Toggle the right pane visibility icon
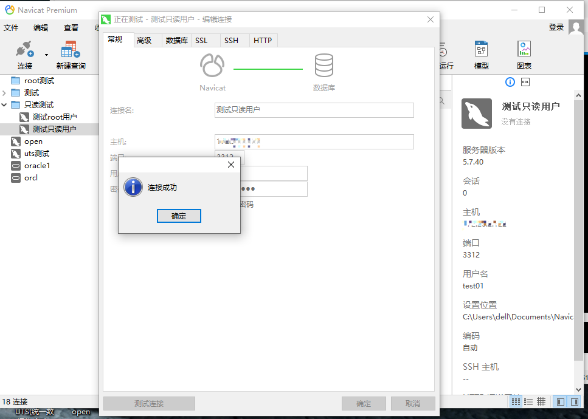This screenshot has width=588, height=419. pos(575,402)
